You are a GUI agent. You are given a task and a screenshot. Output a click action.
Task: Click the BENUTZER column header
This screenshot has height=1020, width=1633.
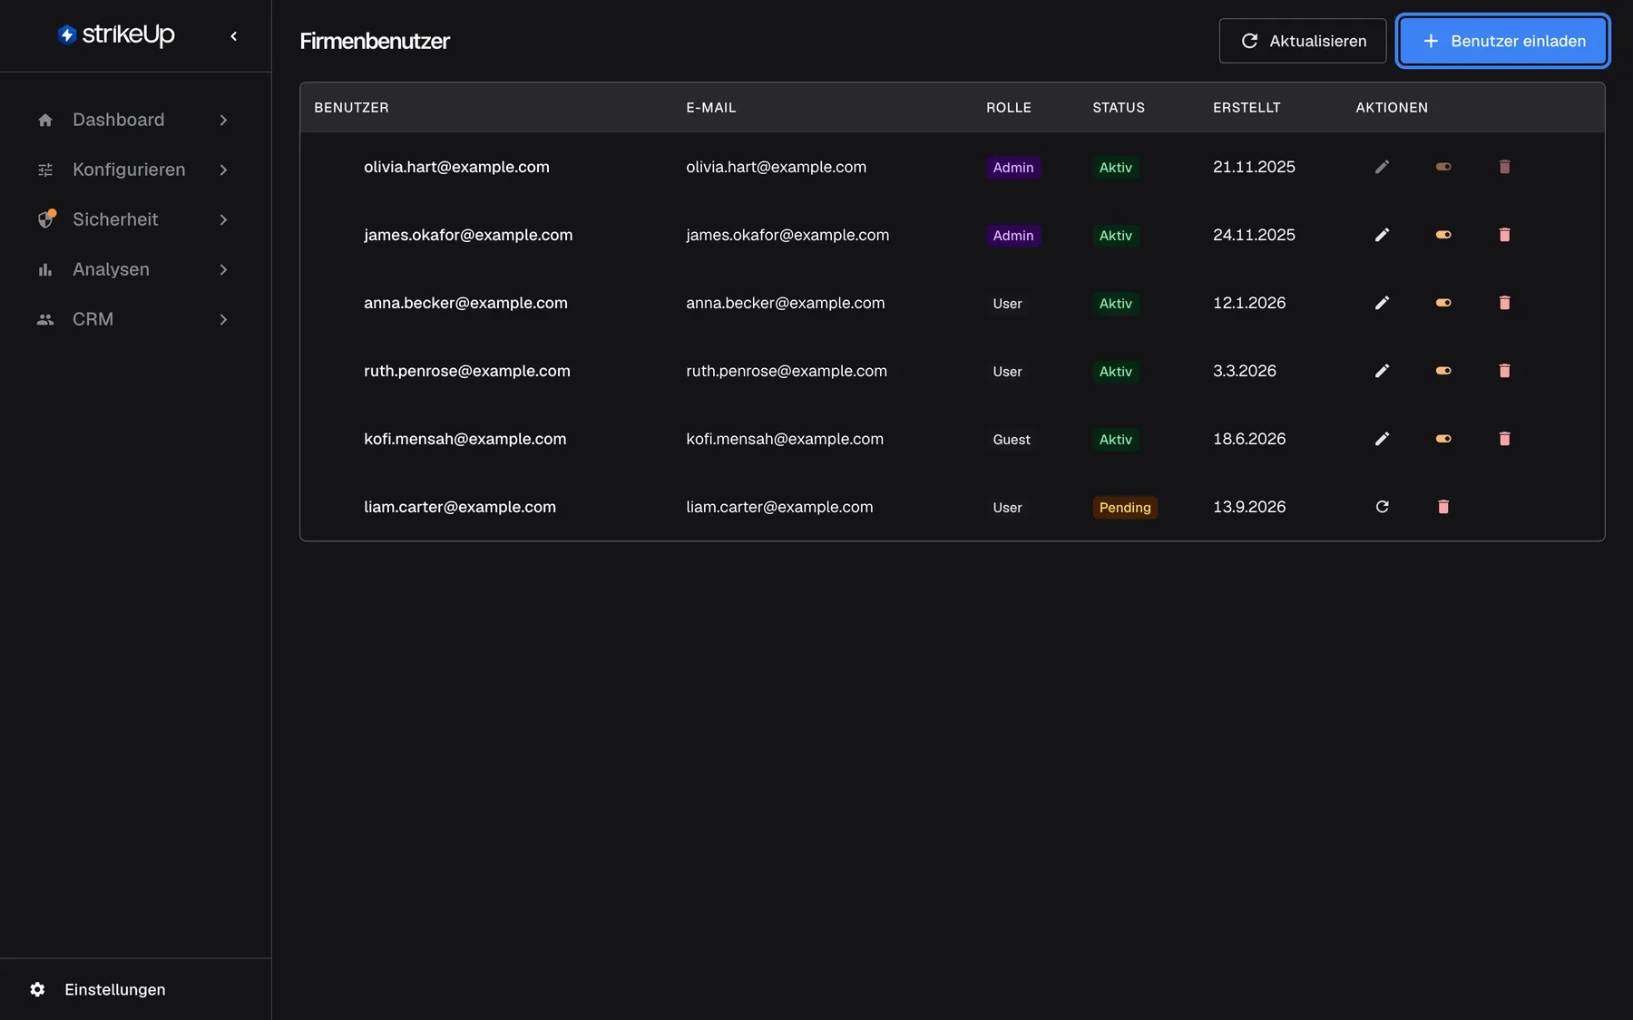(351, 108)
